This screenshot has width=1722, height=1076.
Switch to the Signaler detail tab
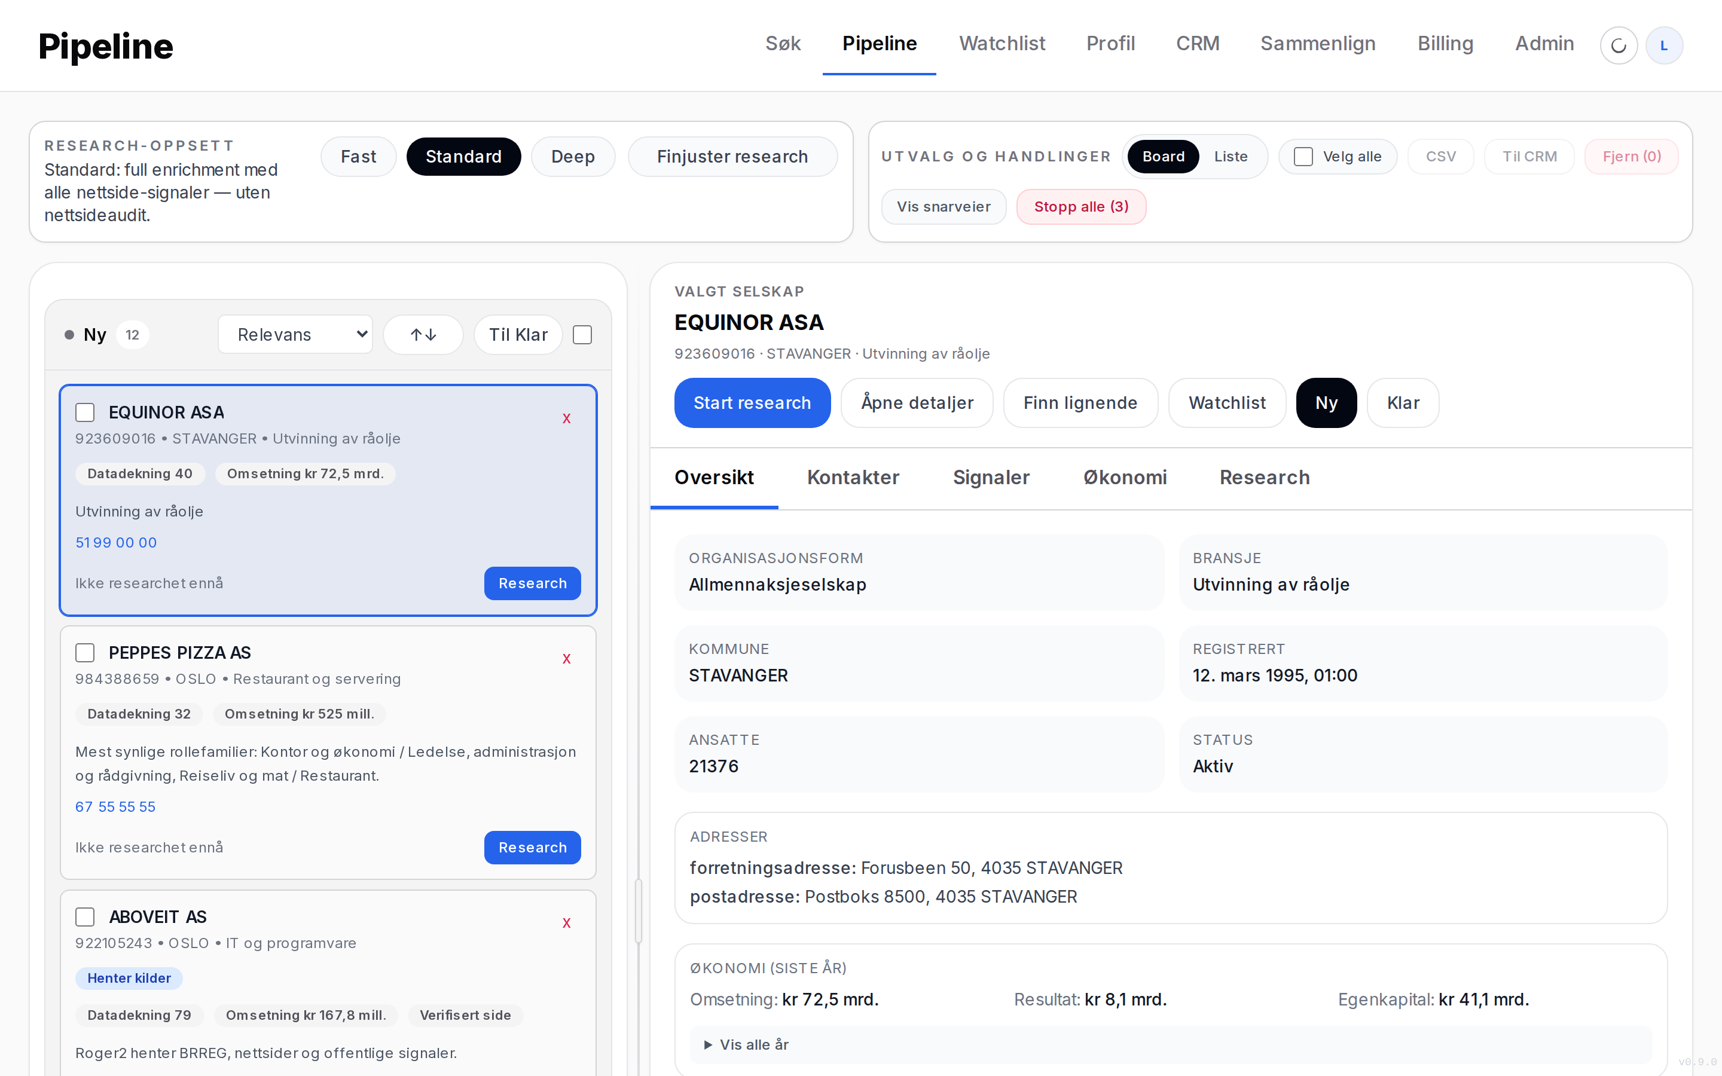coord(991,478)
